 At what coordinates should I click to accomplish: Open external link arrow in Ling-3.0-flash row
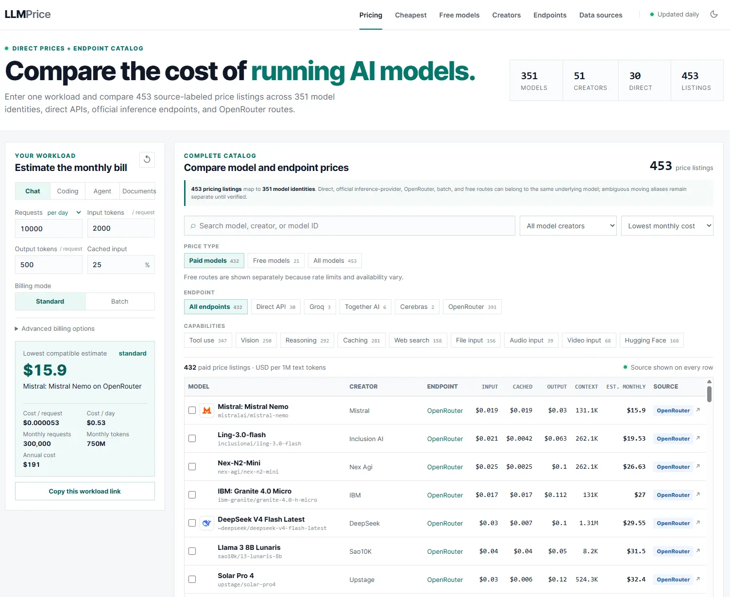698,438
